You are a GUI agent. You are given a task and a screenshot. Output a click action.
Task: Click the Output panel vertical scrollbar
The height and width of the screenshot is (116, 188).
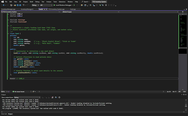(186, 105)
